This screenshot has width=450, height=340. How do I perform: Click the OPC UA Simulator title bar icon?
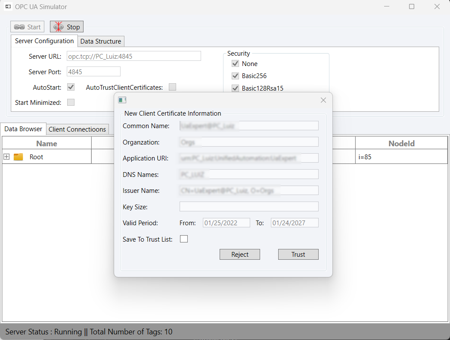(x=8, y=7)
